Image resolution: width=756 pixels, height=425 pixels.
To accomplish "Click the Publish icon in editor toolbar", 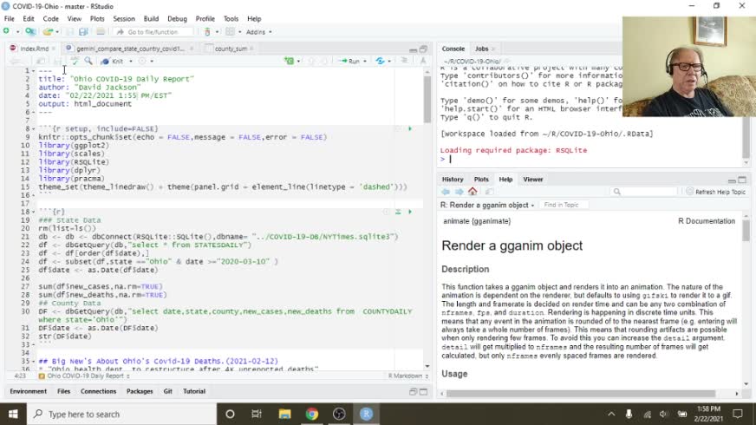I will (x=381, y=62).
